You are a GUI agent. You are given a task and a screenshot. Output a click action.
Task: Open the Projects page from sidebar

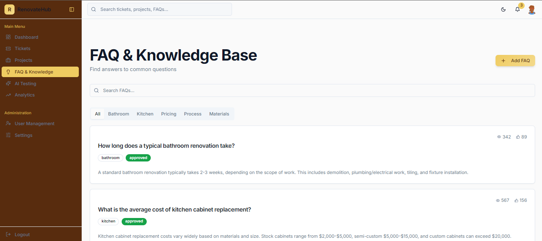(23, 60)
